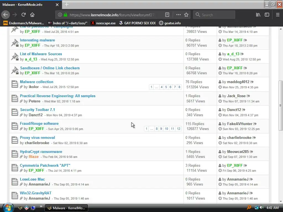
Task: Go to page 12 of Fraud/Rouge software
Action: point(179,129)
